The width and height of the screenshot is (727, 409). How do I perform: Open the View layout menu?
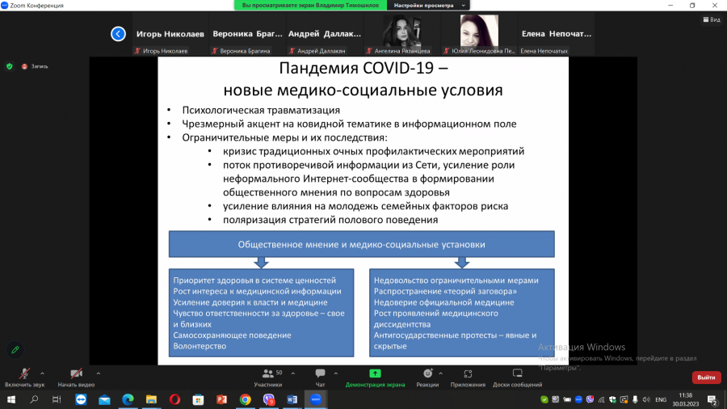click(712, 19)
